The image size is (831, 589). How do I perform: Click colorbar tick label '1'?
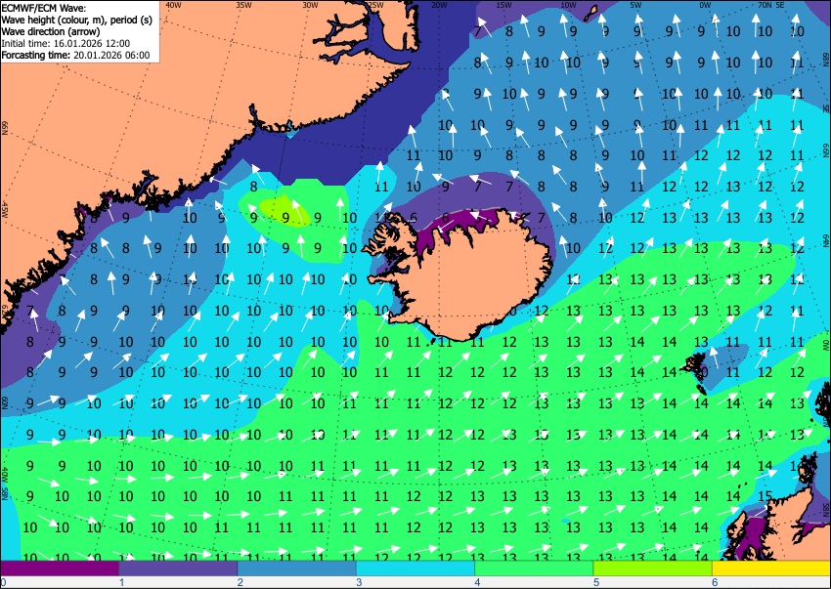pos(121,582)
